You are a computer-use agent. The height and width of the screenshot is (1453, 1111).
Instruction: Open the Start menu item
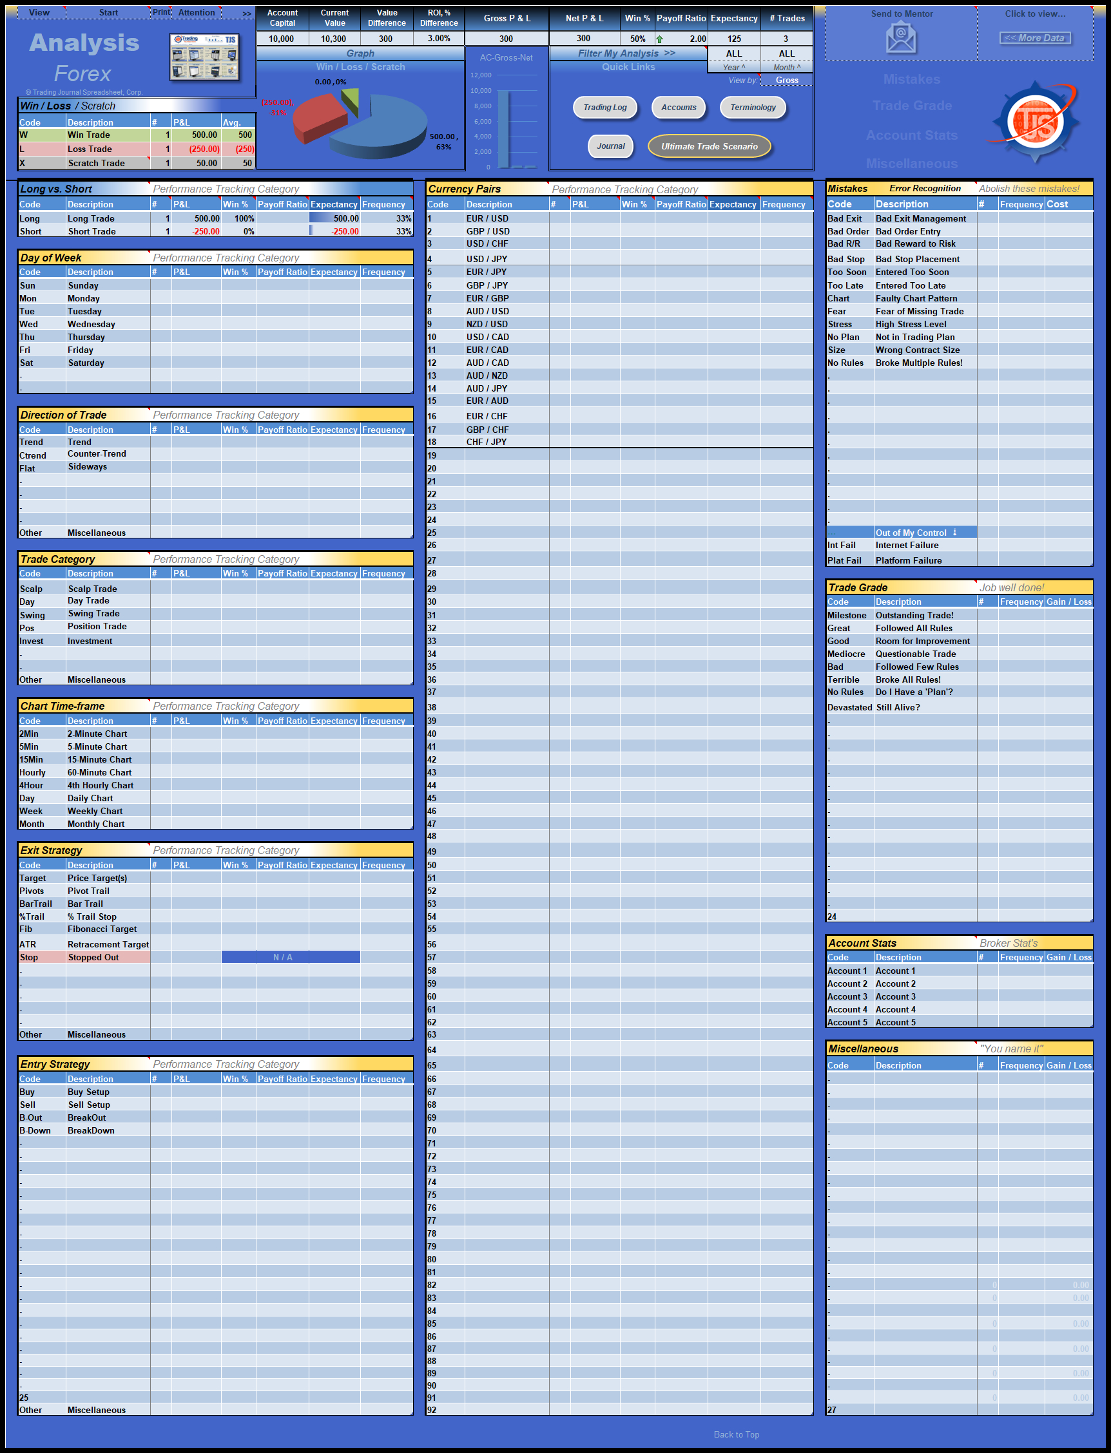coord(108,12)
